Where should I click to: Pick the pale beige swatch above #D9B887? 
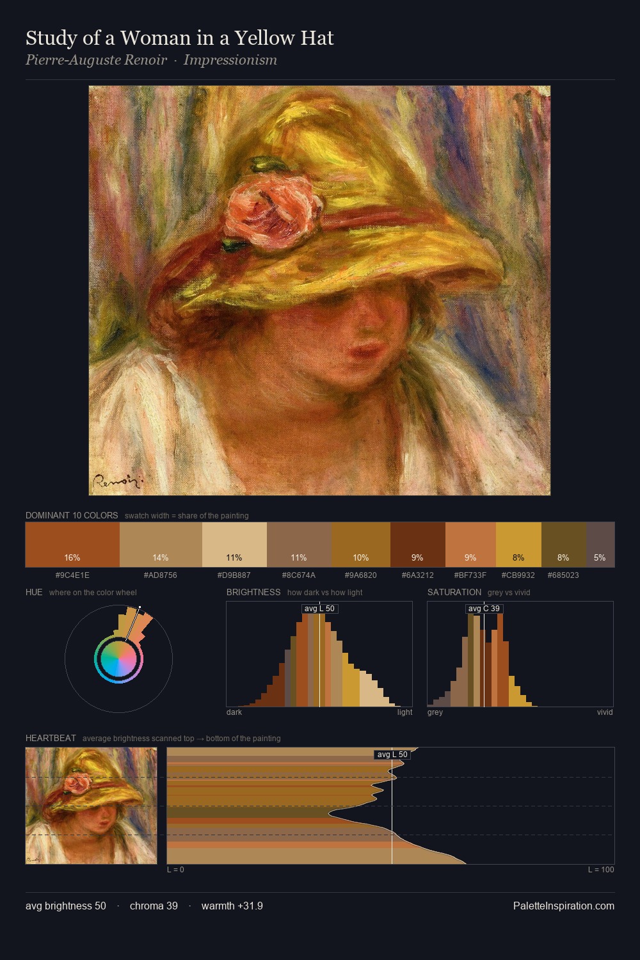coord(234,545)
